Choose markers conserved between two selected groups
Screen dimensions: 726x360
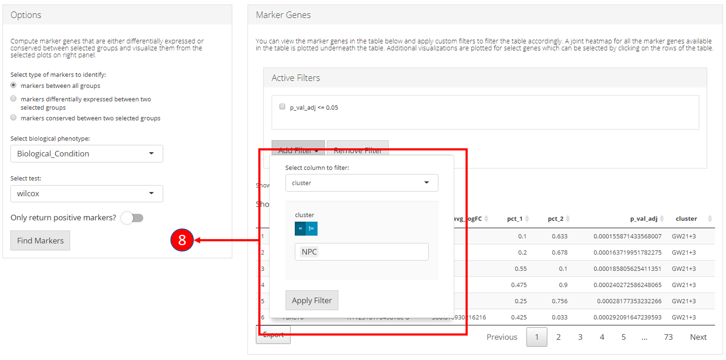[14, 118]
